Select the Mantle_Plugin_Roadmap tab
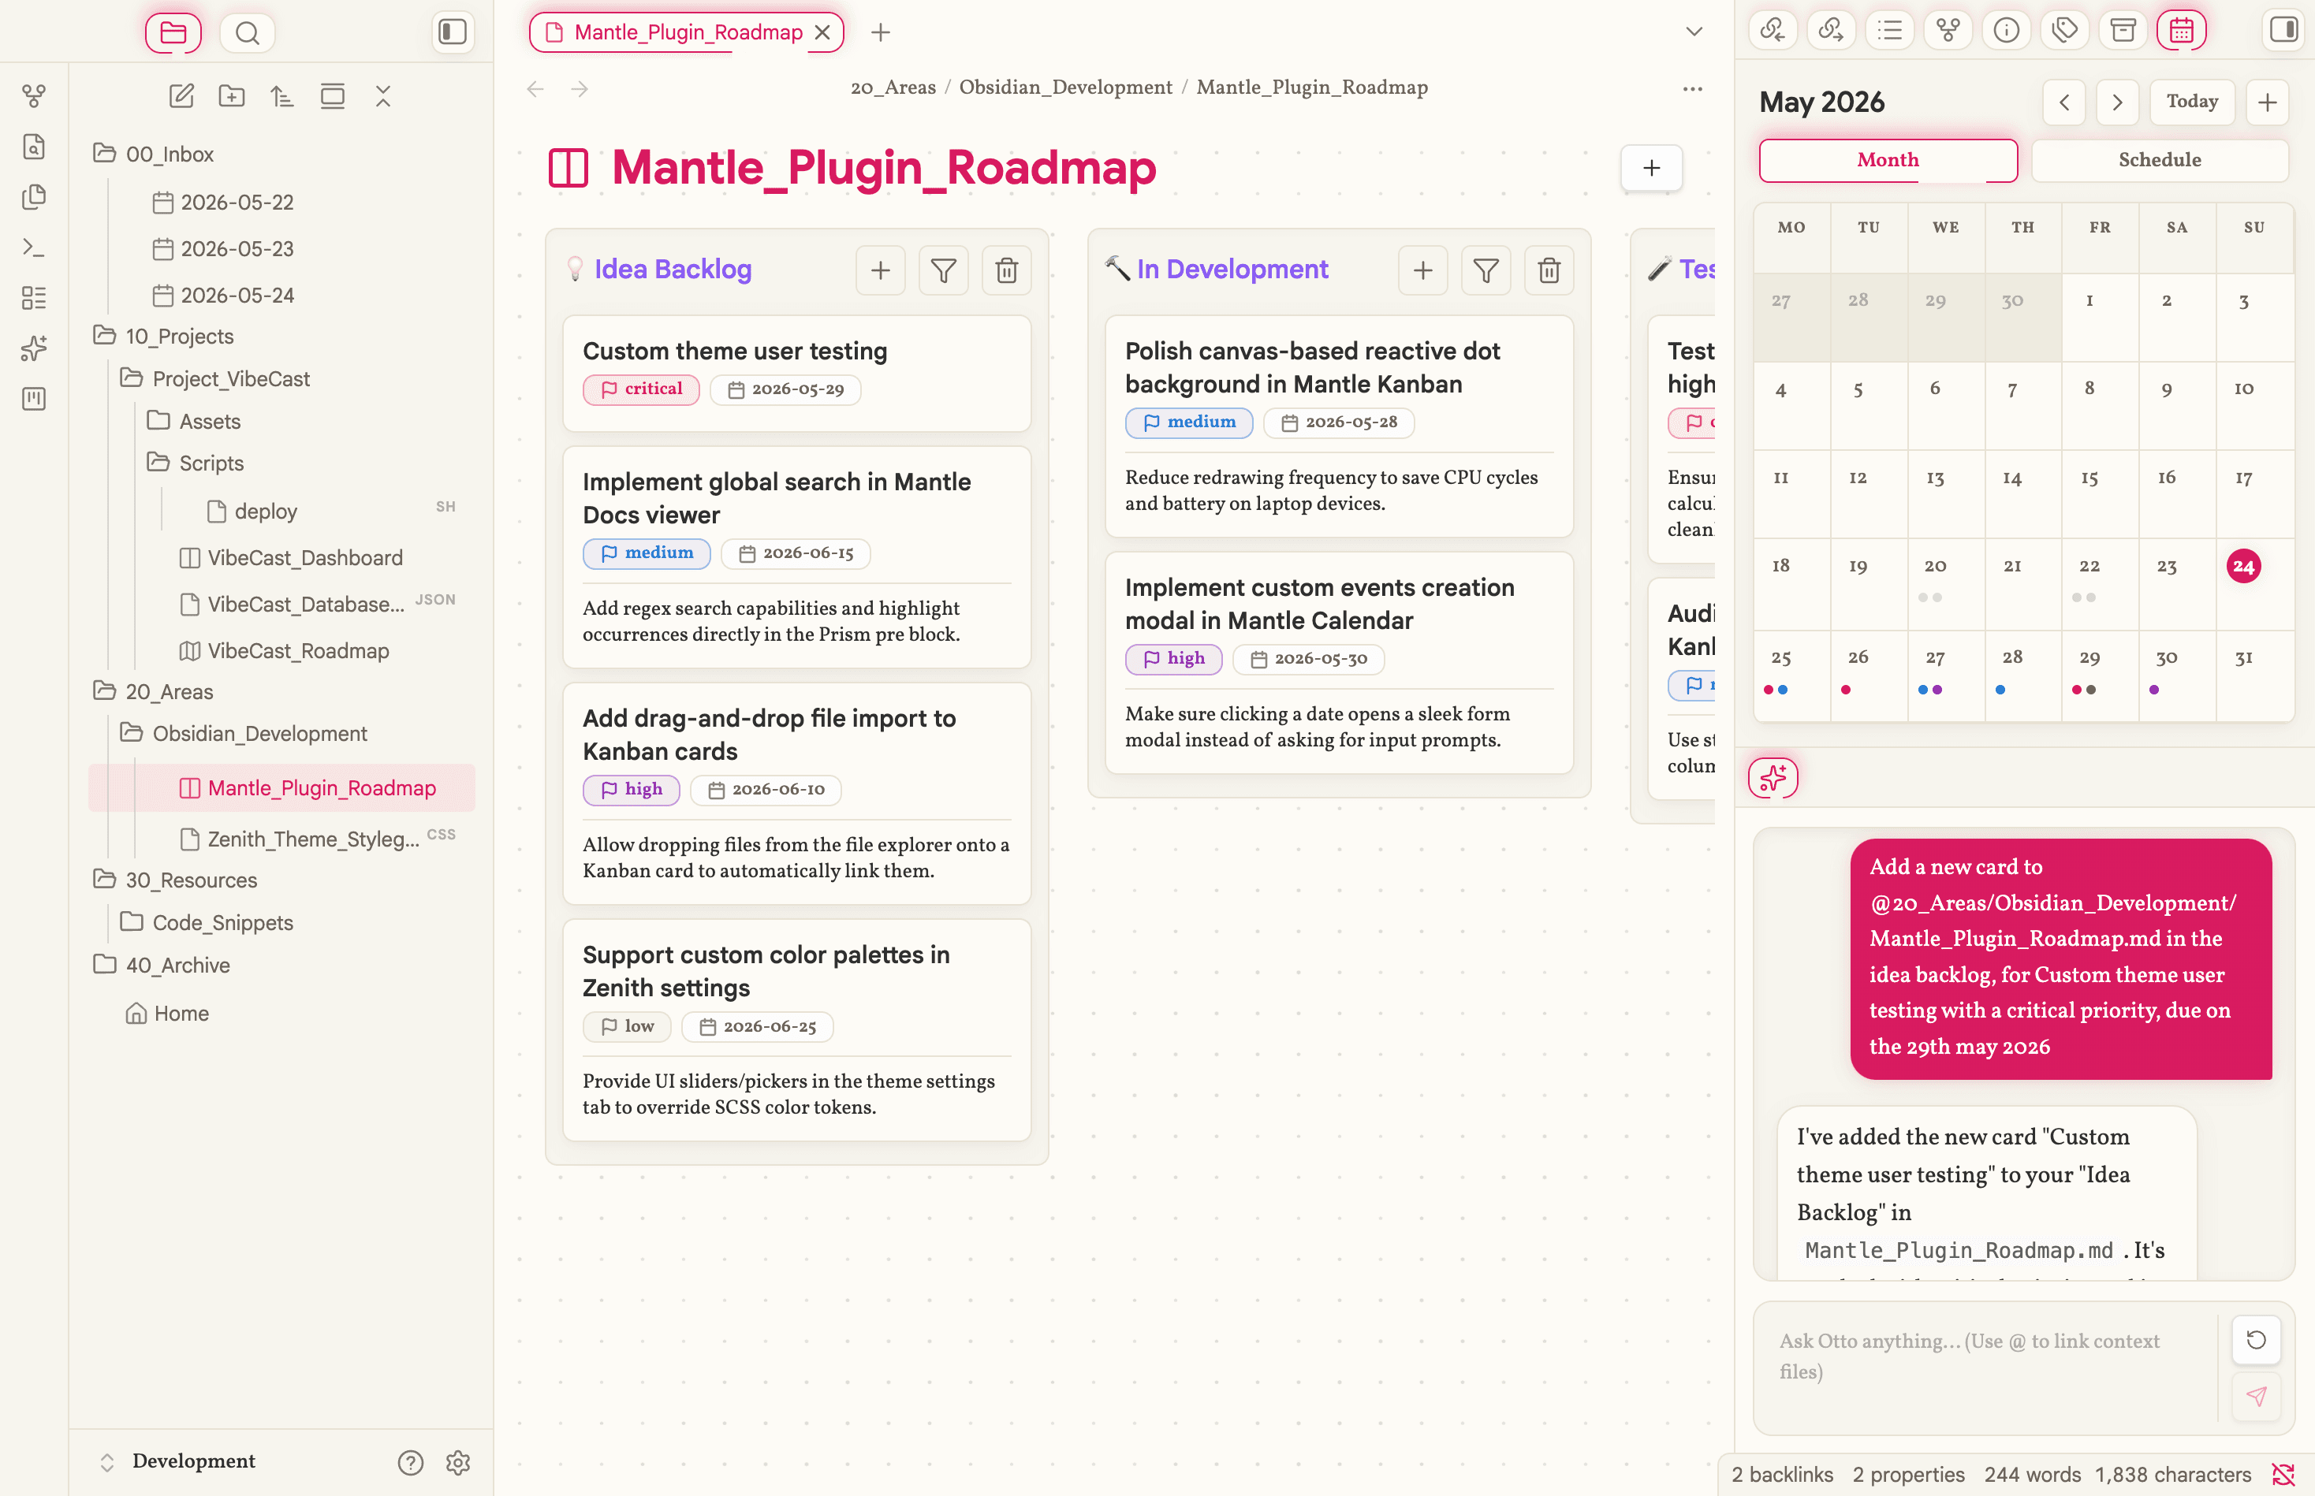Image resolution: width=2315 pixels, height=1496 pixels. click(x=686, y=32)
